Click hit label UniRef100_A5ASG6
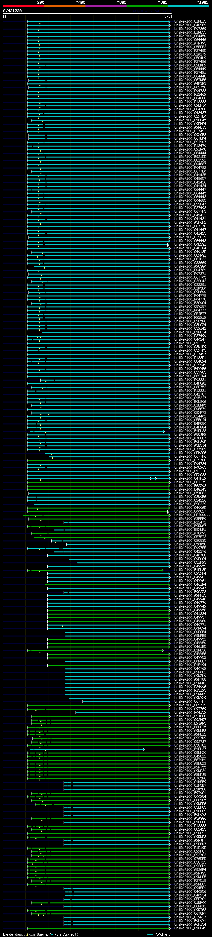Screen dimensions: 212x937 point(190,818)
